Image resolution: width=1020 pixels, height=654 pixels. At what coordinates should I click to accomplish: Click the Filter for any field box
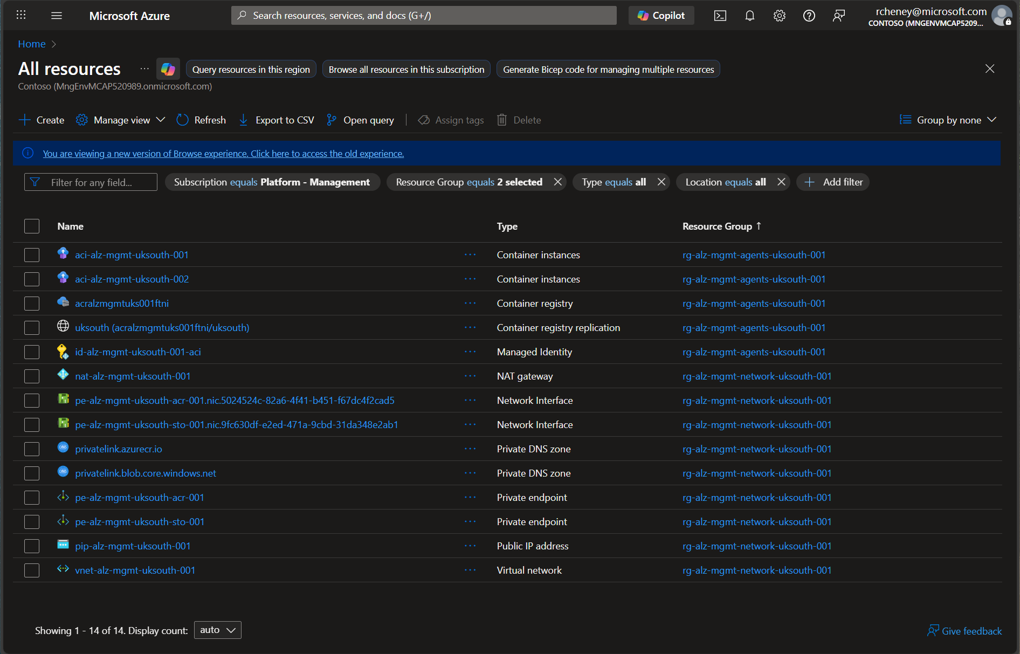[91, 182]
